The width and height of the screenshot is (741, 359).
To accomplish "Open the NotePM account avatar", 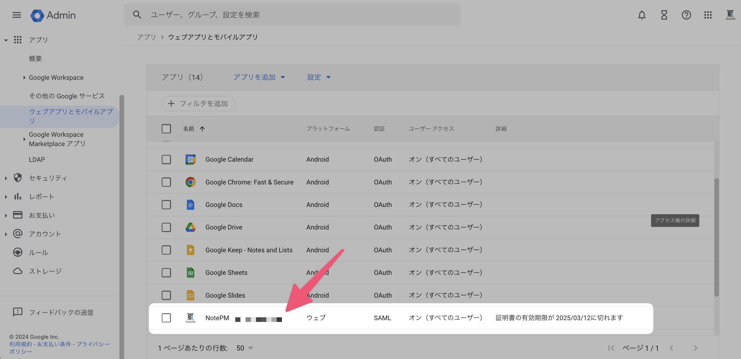I will pyautogui.click(x=730, y=15).
